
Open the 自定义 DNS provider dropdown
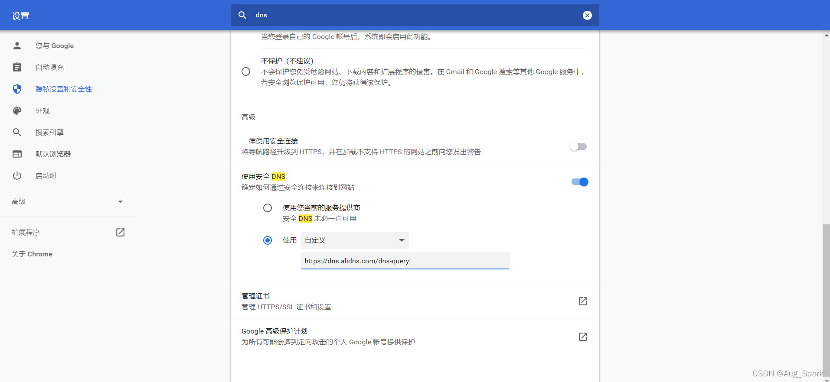point(354,240)
